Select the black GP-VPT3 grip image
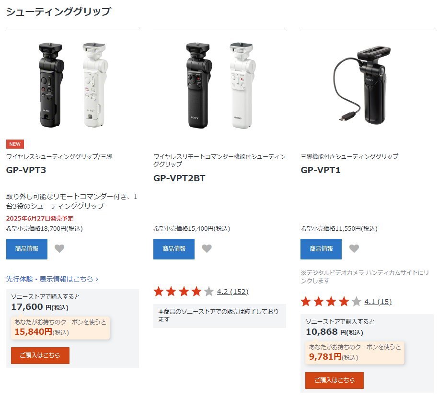Image resolution: width=438 pixels, height=399 pixels. 51,85
